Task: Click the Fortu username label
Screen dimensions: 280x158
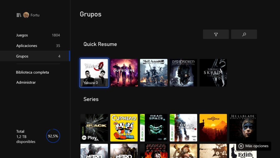Action: click(x=35, y=15)
